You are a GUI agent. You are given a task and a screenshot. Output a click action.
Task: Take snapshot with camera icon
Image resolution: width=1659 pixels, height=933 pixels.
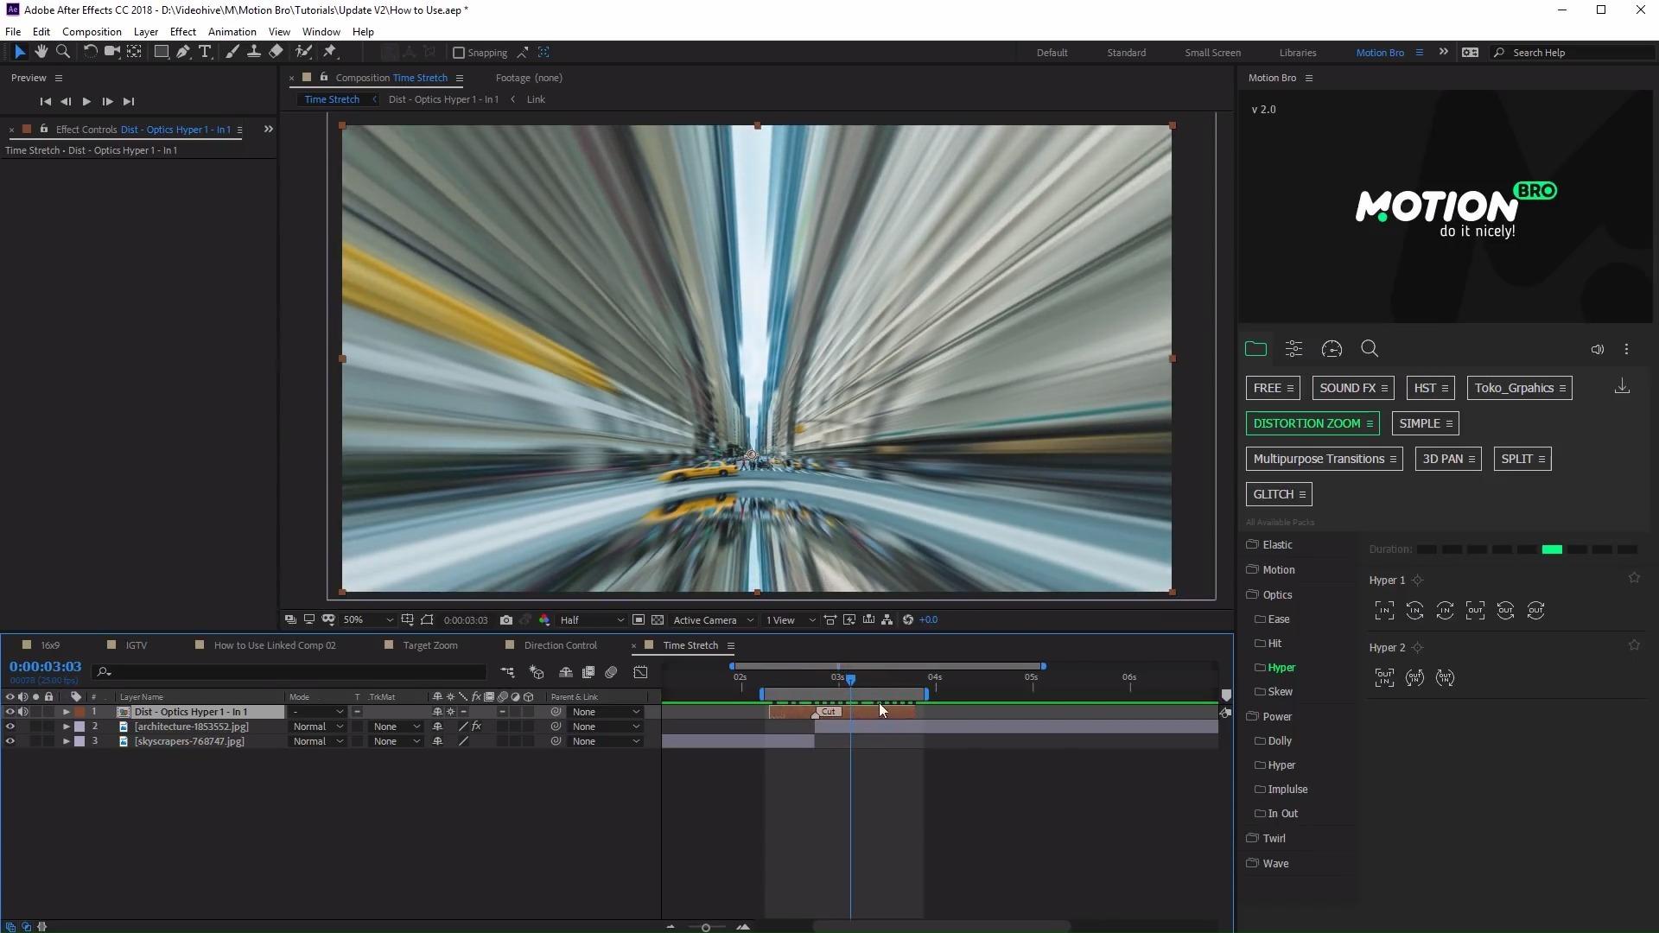point(506,620)
